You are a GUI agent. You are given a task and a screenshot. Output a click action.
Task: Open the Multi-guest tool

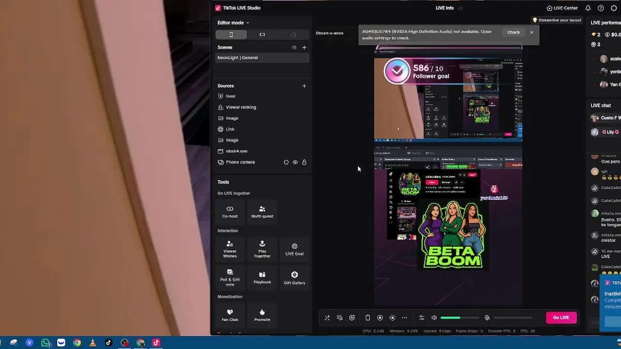[262, 212]
